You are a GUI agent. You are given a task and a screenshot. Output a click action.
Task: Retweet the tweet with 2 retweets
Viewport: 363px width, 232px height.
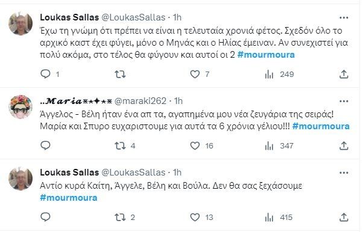(120, 217)
